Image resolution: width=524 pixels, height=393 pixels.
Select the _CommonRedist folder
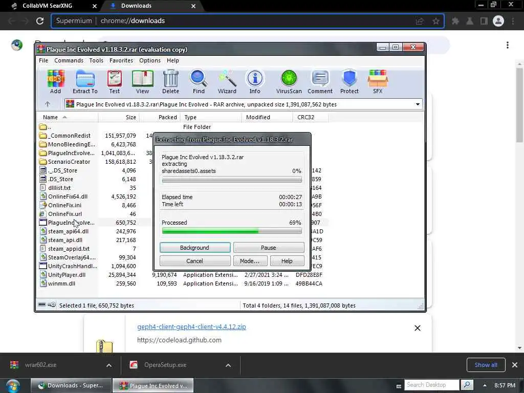pos(69,136)
